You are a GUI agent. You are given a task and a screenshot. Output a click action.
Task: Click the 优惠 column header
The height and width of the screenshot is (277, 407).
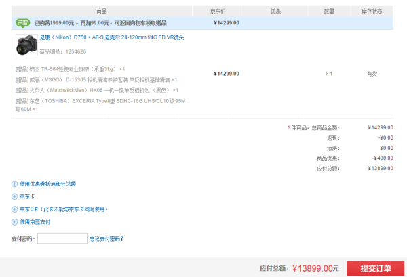pos(275,11)
